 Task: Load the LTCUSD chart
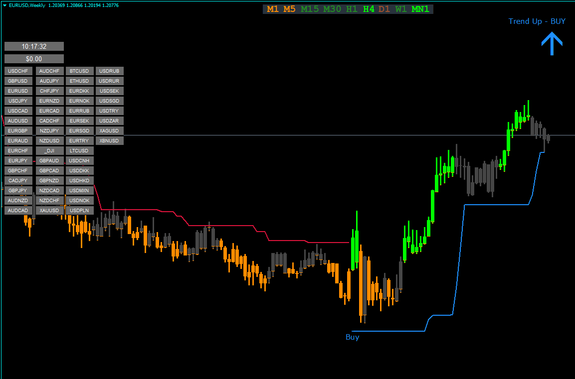click(79, 151)
